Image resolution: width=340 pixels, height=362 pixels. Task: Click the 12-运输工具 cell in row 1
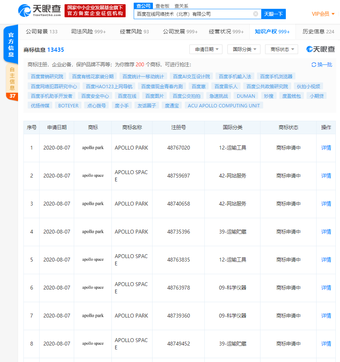[232, 148]
